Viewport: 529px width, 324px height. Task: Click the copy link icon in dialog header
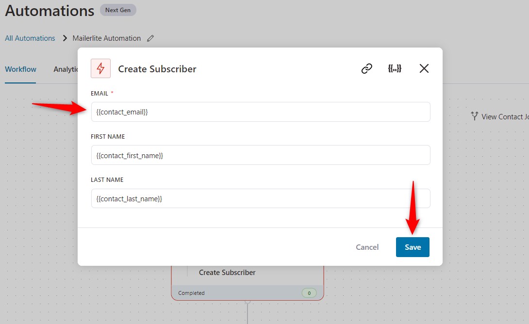366,68
